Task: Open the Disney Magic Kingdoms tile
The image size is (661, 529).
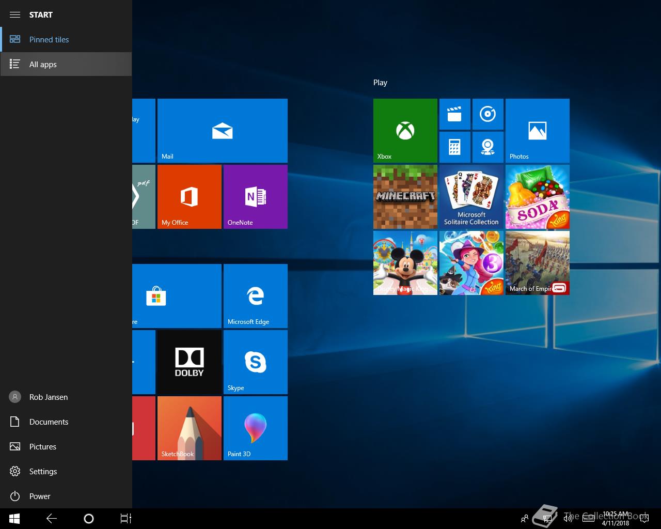Action: click(x=405, y=263)
